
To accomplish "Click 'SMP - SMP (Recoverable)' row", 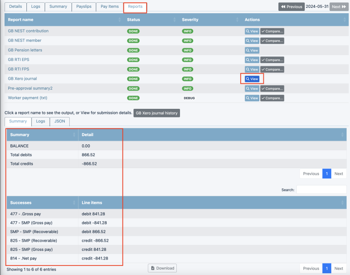I will (176, 232).
